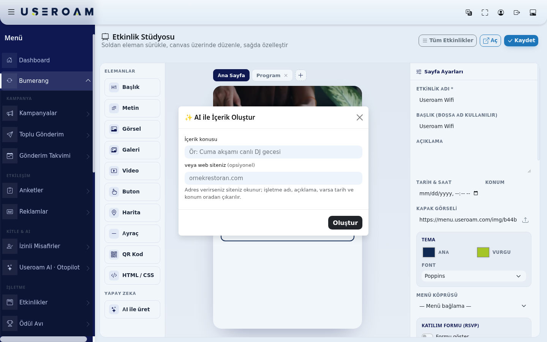Add the Ayraç divider element

(132, 234)
